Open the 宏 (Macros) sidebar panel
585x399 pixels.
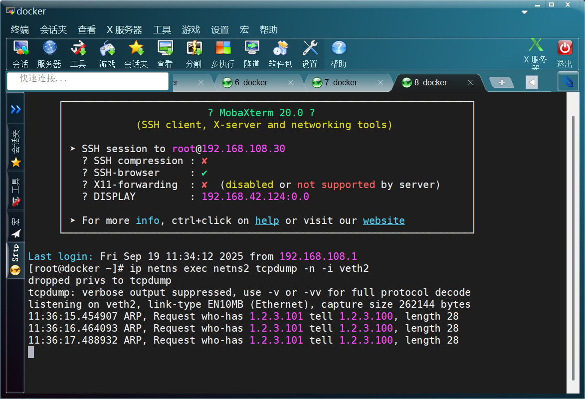click(x=15, y=227)
